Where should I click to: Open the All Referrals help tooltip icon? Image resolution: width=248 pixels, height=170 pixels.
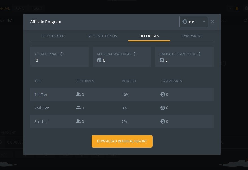[x=62, y=54]
